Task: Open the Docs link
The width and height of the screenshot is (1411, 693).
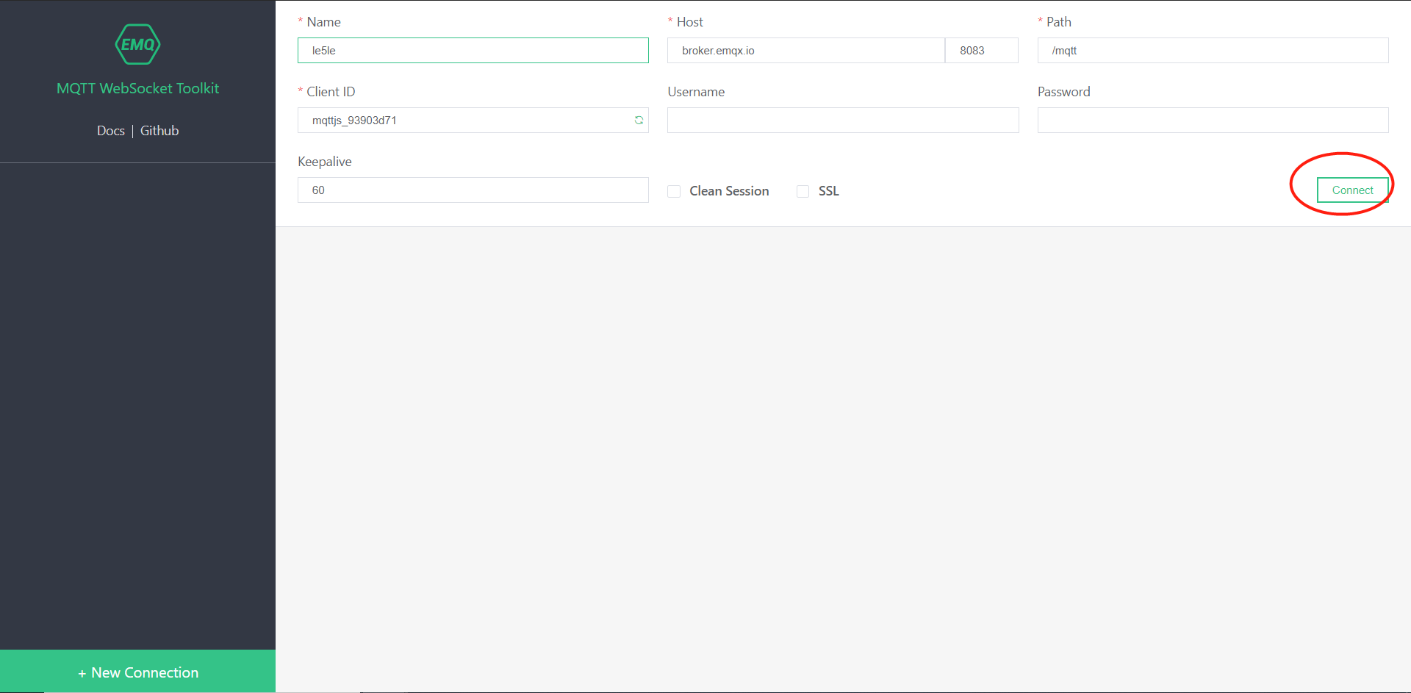Action: (x=111, y=131)
